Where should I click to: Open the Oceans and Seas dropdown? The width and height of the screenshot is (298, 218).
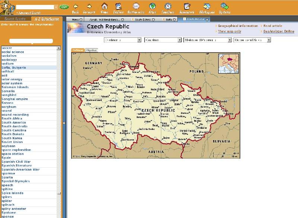(252, 40)
